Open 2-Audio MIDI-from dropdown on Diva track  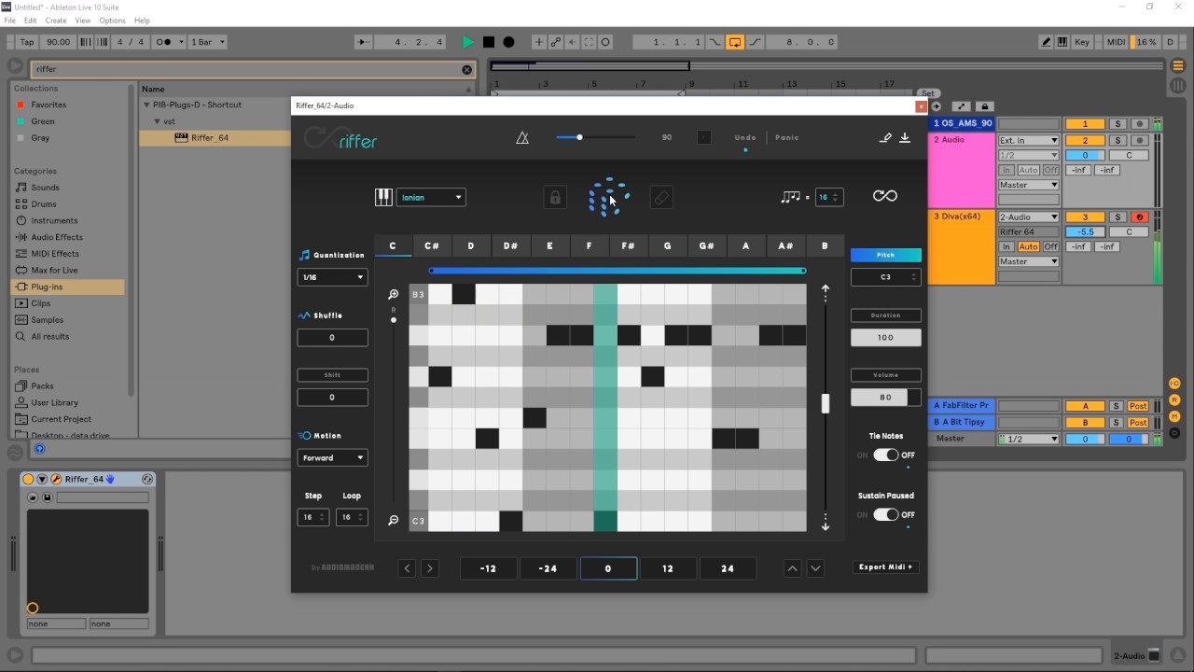1029,217
